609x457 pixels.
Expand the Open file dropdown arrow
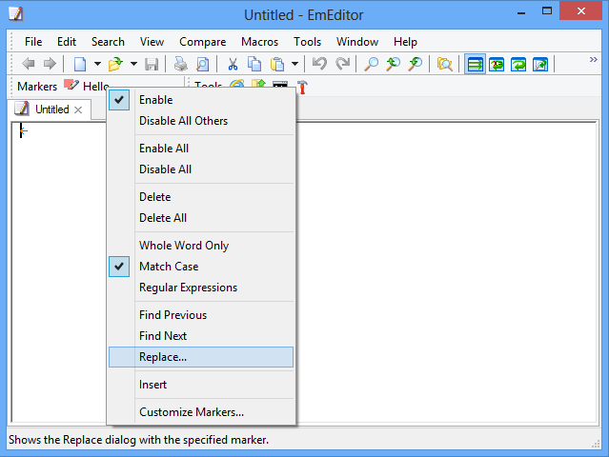tap(133, 64)
